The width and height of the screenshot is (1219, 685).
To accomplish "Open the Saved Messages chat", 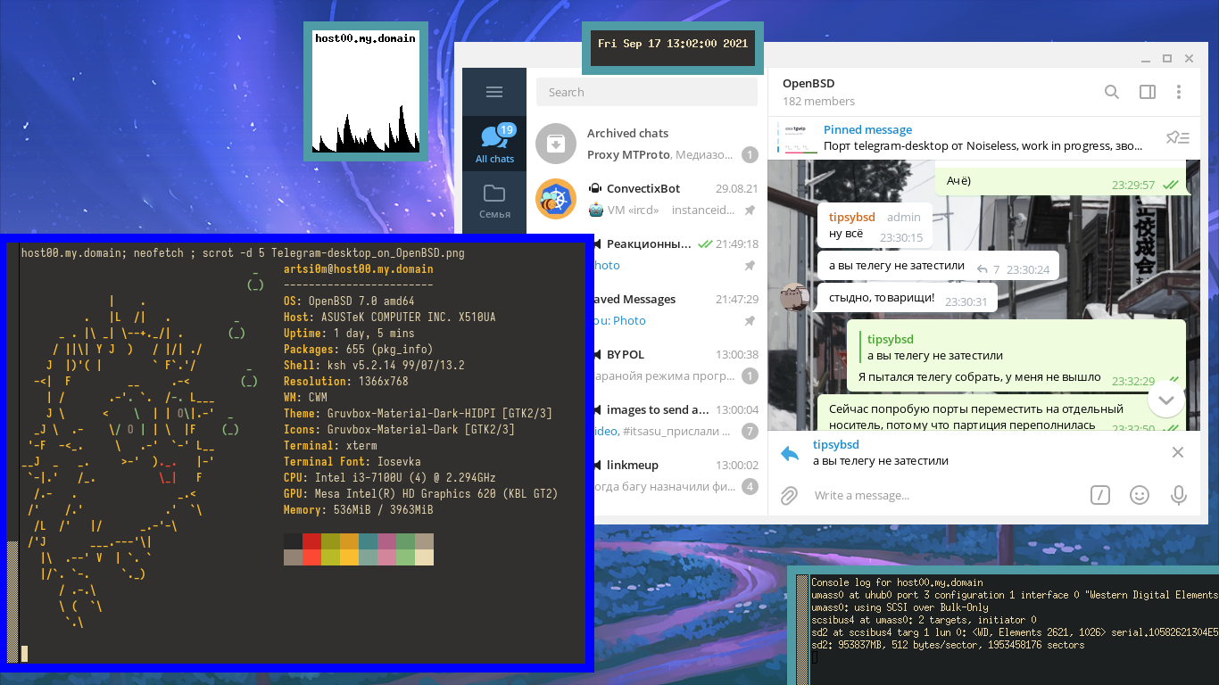I will coord(680,309).
